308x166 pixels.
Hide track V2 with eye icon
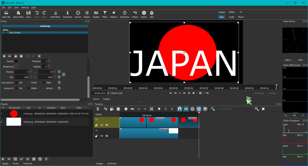(x=107, y=125)
